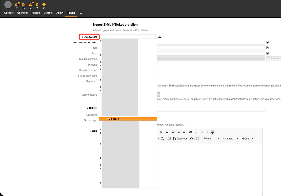Open the Schriftart font dropdown

click(x=230, y=138)
